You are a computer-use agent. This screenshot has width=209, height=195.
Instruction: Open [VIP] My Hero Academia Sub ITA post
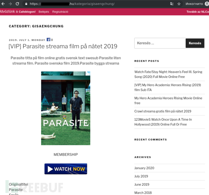tap(168, 87)
